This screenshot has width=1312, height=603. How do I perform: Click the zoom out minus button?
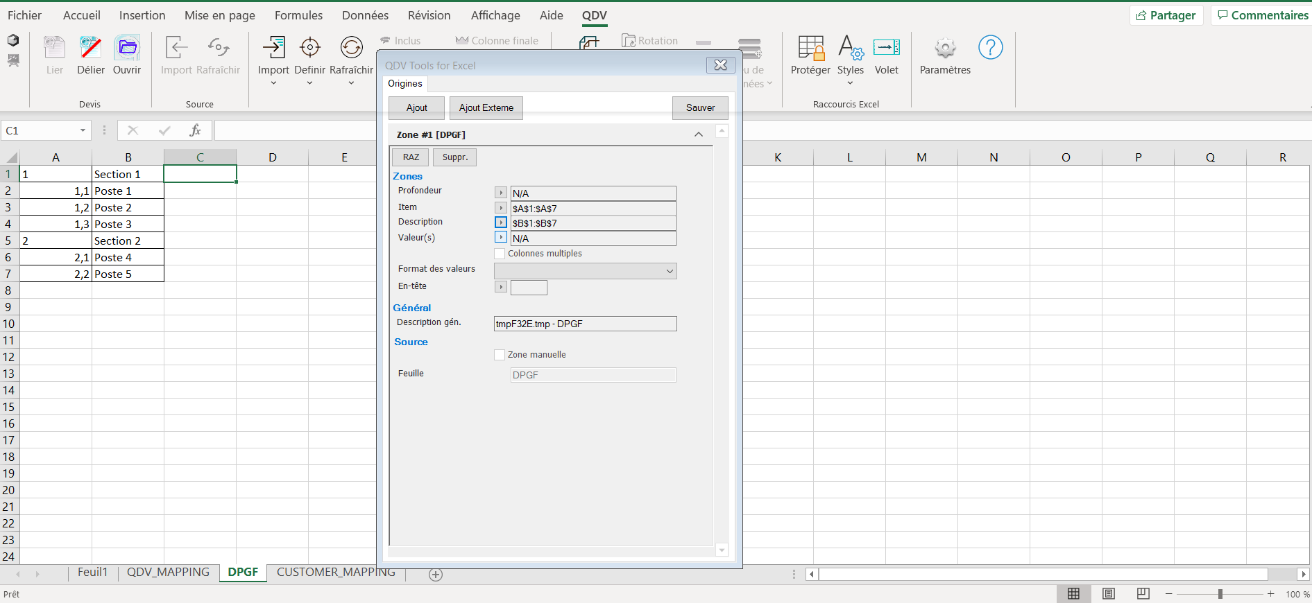1169,594
